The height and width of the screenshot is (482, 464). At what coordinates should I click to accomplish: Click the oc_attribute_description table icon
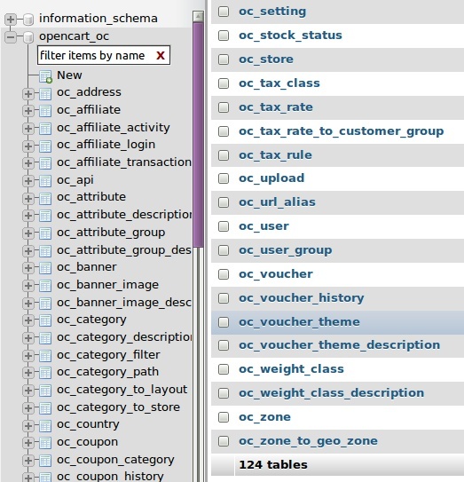(45, 216)
